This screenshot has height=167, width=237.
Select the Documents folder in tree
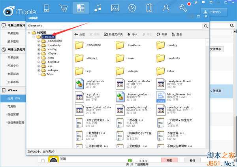[x=48, y=37]
